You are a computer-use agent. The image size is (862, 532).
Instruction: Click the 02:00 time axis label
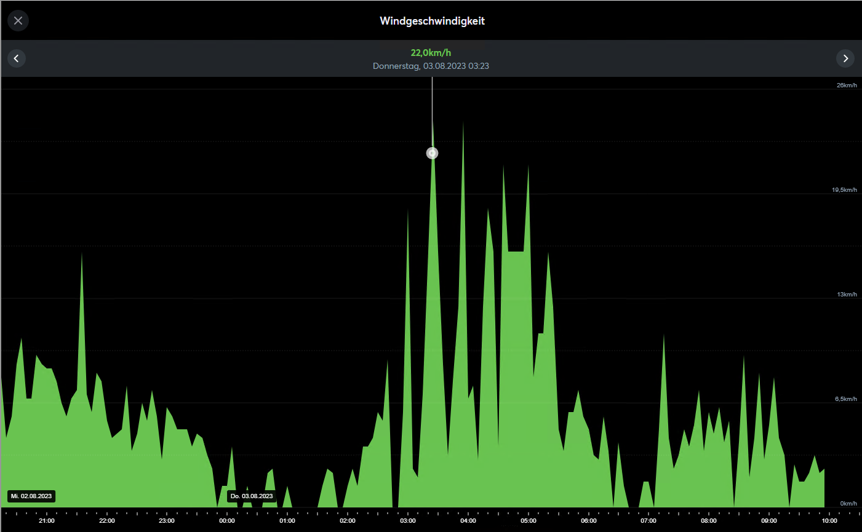(348, 521)
